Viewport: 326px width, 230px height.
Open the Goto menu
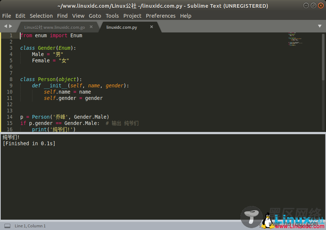click(x=95, y=16)
